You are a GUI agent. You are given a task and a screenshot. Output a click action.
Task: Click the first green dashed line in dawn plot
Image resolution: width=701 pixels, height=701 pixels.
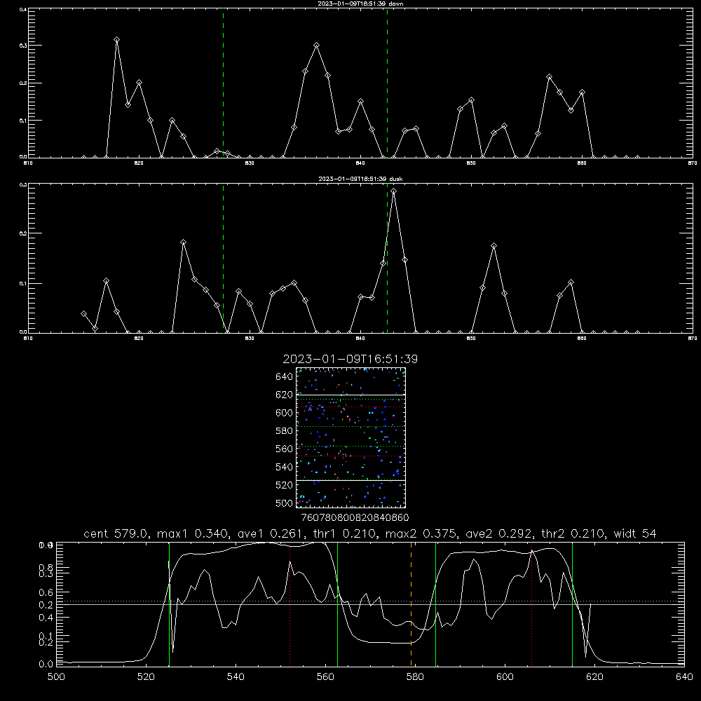pyautogui.click(x=223, y=83)
